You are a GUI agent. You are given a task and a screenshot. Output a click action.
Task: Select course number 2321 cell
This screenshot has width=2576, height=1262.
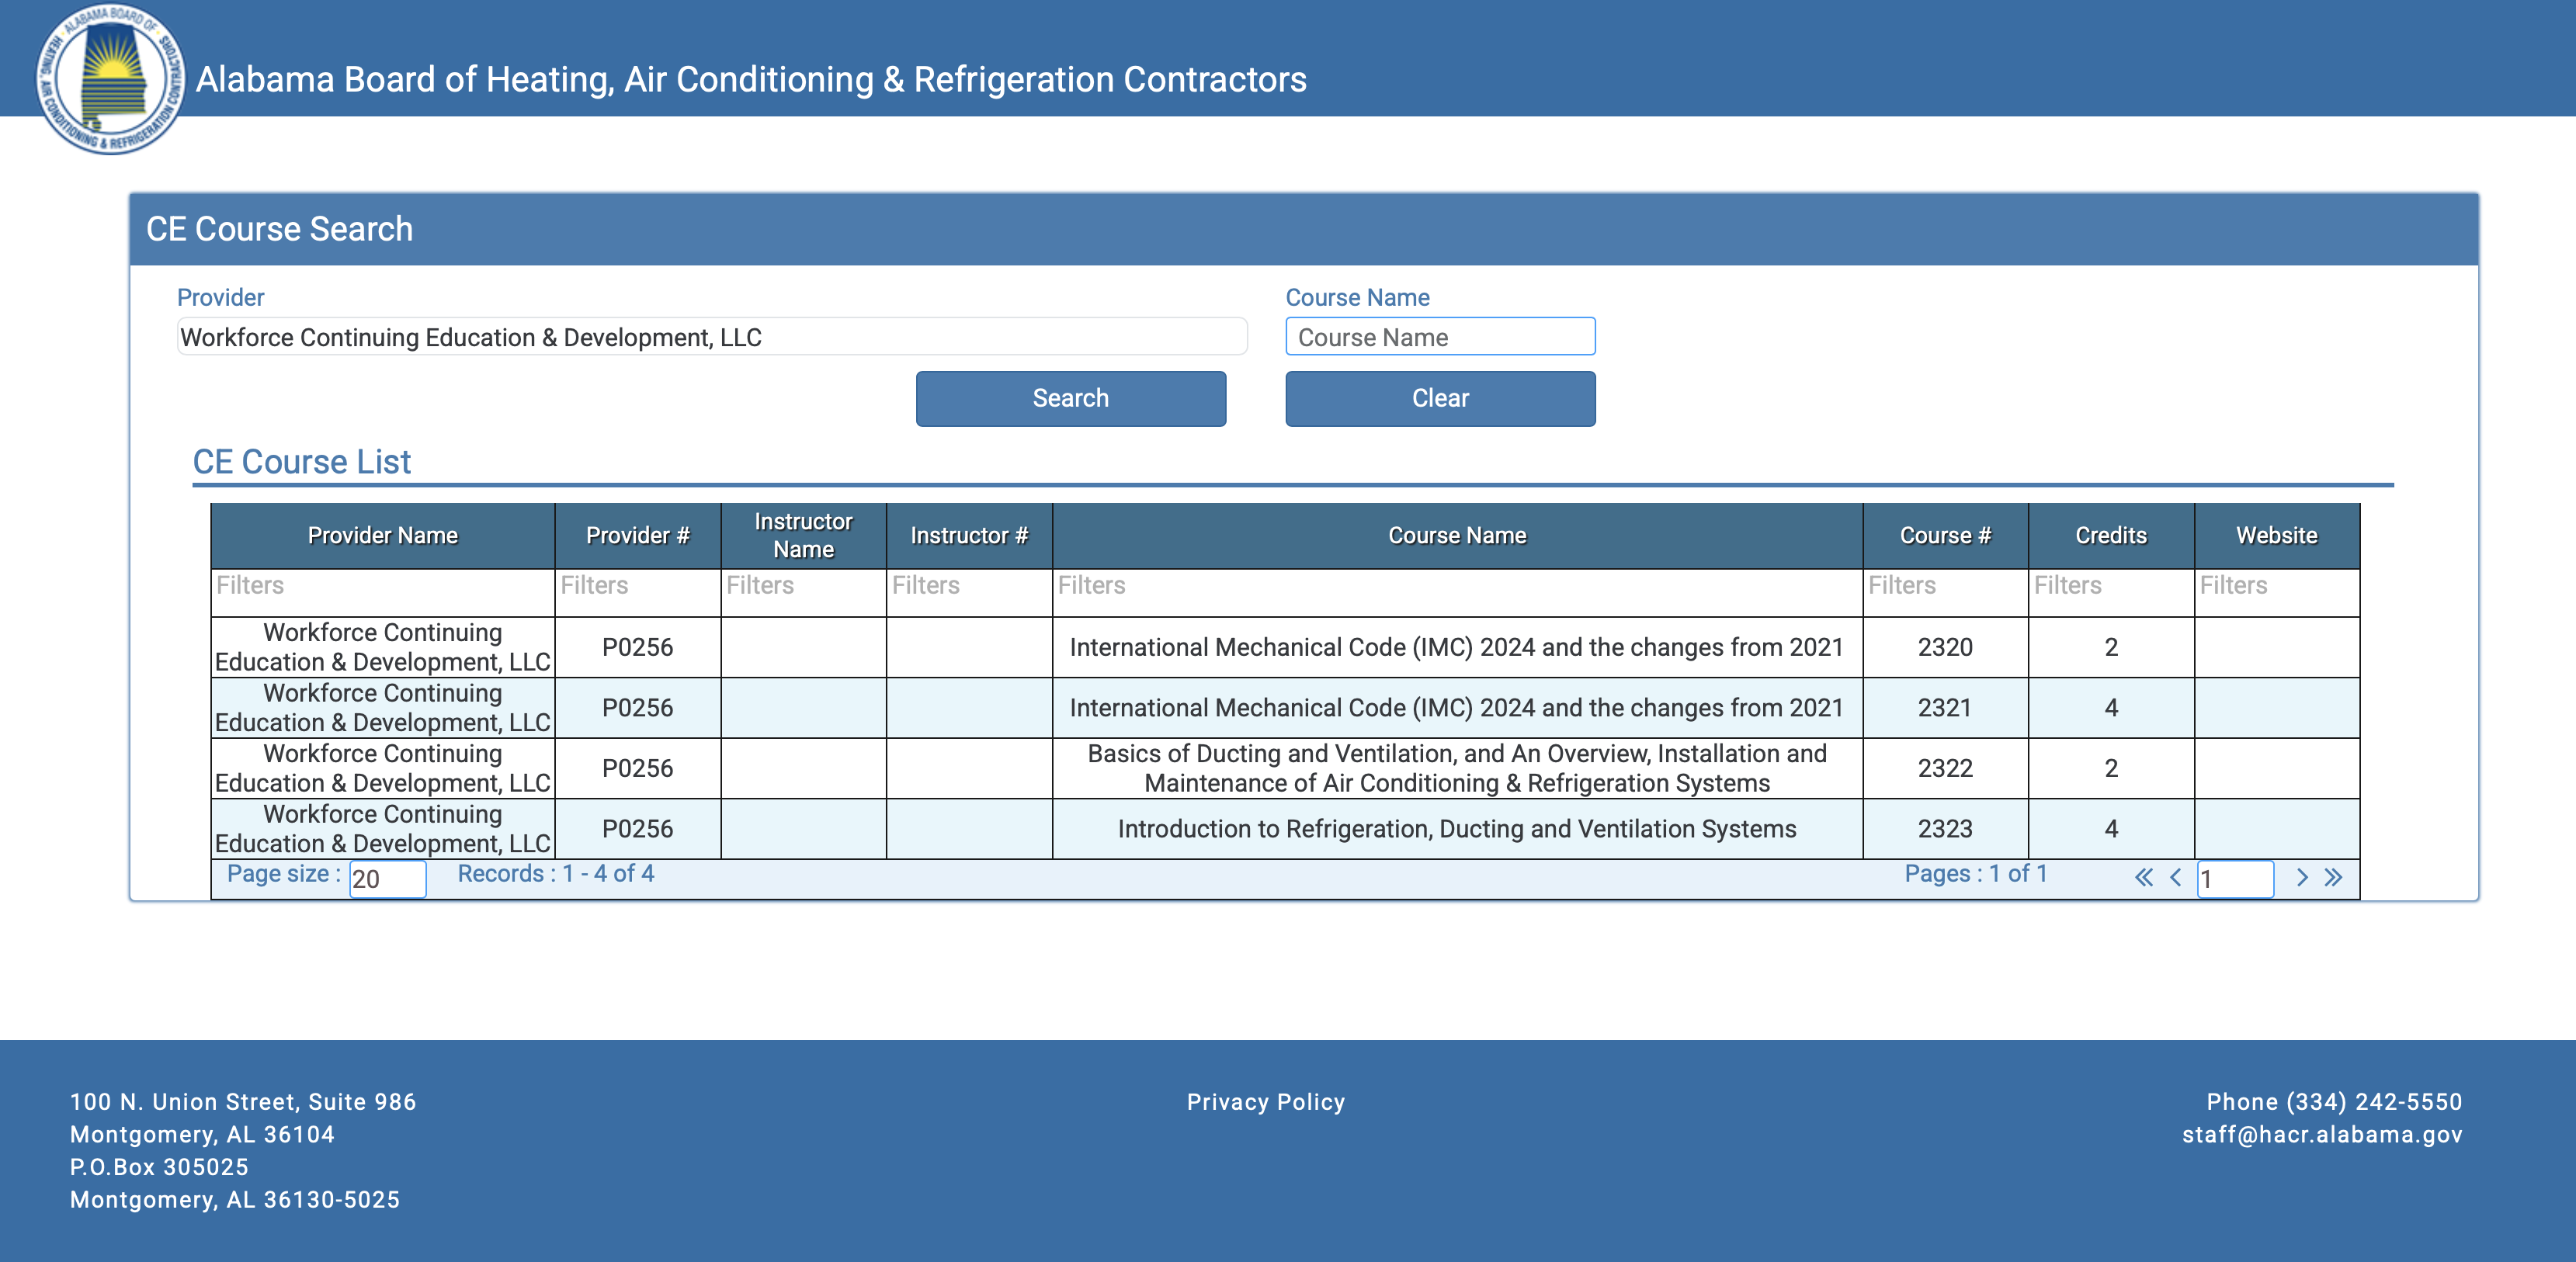click(x=1945, y=708)
